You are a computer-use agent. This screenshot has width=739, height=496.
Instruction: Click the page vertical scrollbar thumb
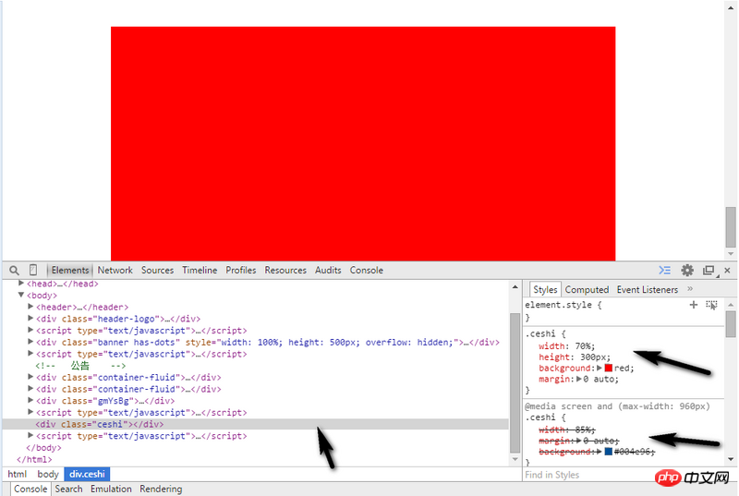pos(731,226)
